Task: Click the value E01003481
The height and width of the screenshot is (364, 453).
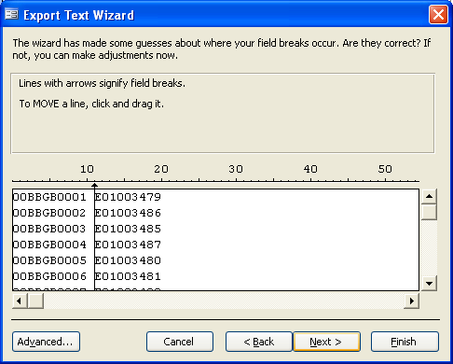Action: (x=128, y=276)
